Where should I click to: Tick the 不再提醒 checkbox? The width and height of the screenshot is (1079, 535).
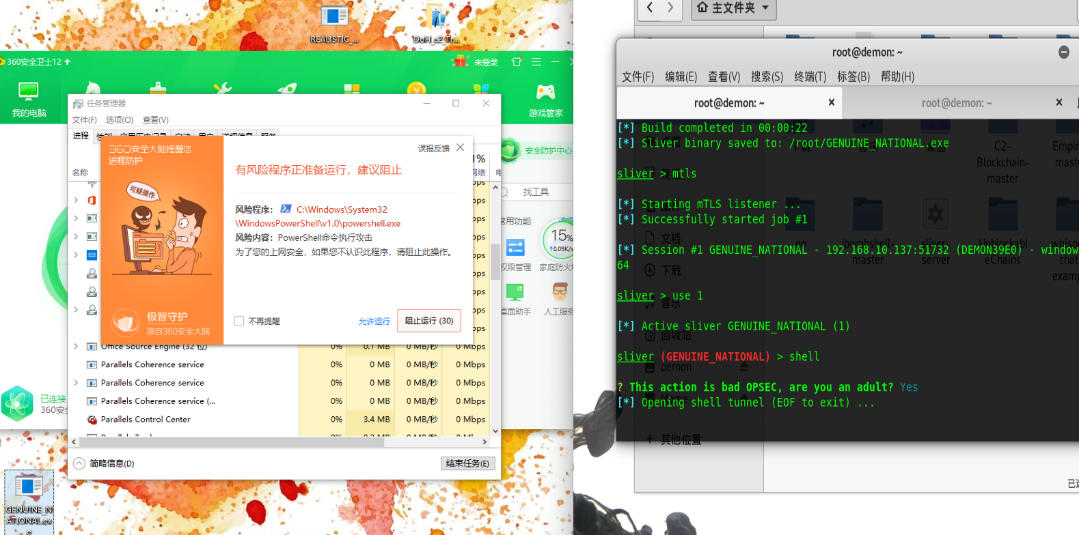pos(239,321)
